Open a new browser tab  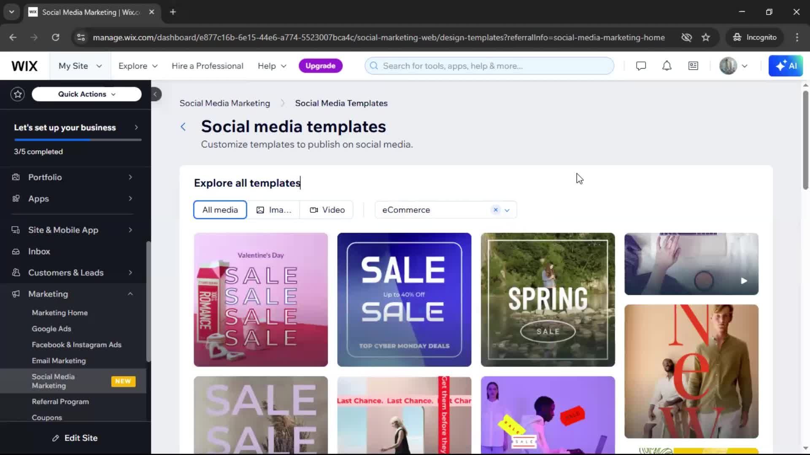point(173,12)
